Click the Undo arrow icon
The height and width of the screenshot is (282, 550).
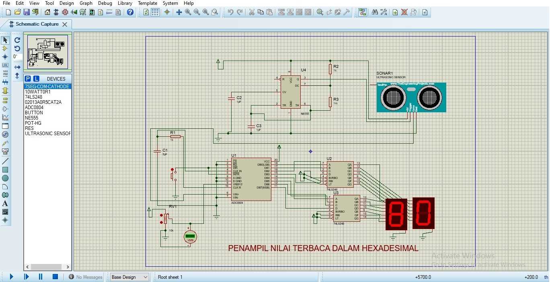point(230,12)
